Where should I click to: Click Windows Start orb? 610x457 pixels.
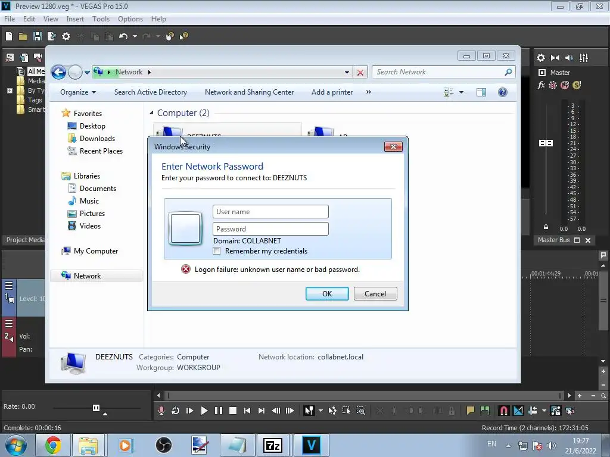pos(16,445)
